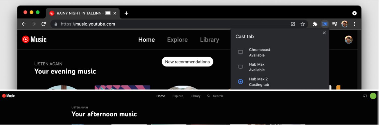Click the Search field in lower header
The height and width of the screenshot is (126, 379).
click(x=218, y=96)
